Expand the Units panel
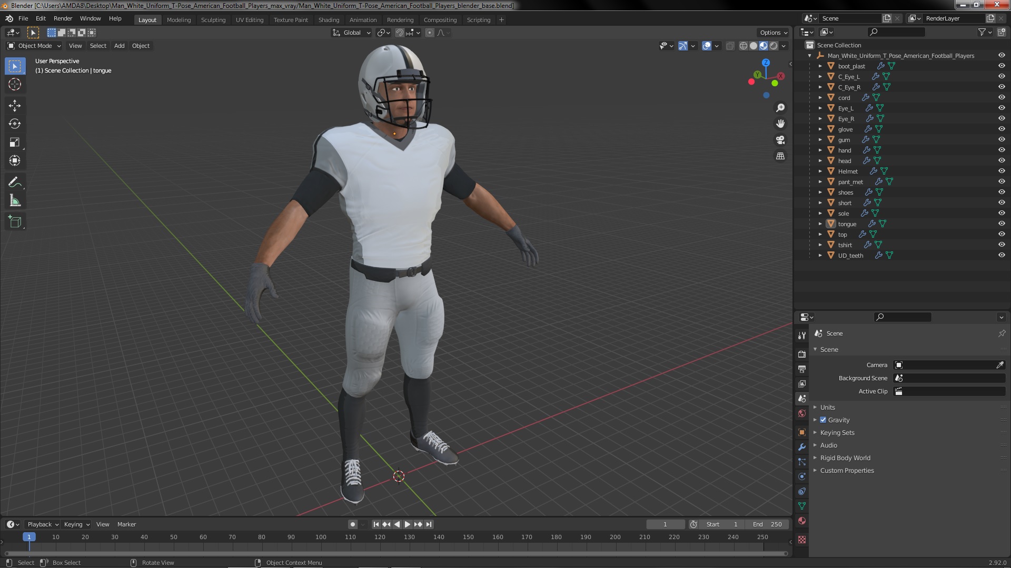1011x568 pixels. (x=827, y=408)
